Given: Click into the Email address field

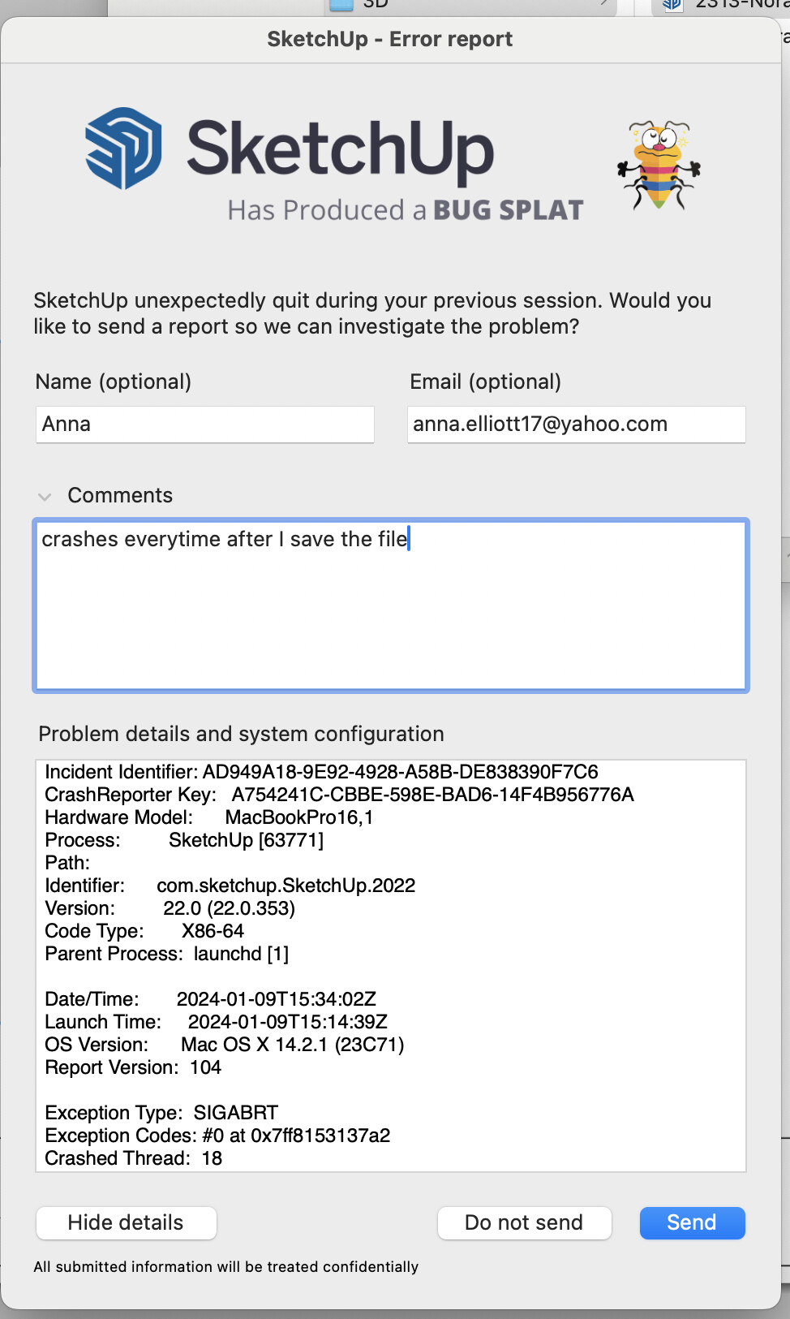Looking at the screenshot, I should pyautogui.click(x=576, y=425).
